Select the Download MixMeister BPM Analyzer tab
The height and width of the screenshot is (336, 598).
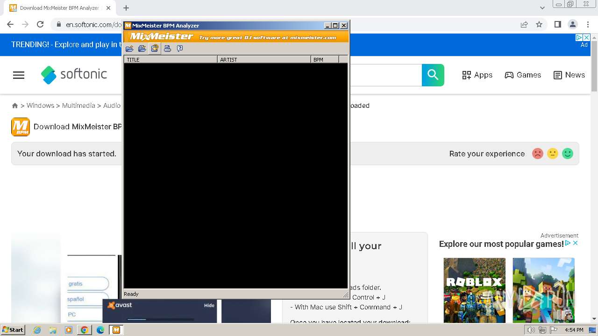[60, 8]
